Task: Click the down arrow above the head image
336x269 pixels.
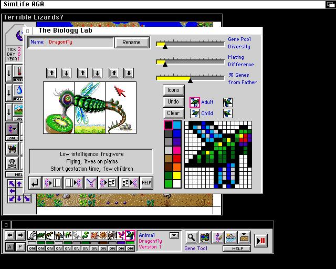Action: [x=66, y=73]
